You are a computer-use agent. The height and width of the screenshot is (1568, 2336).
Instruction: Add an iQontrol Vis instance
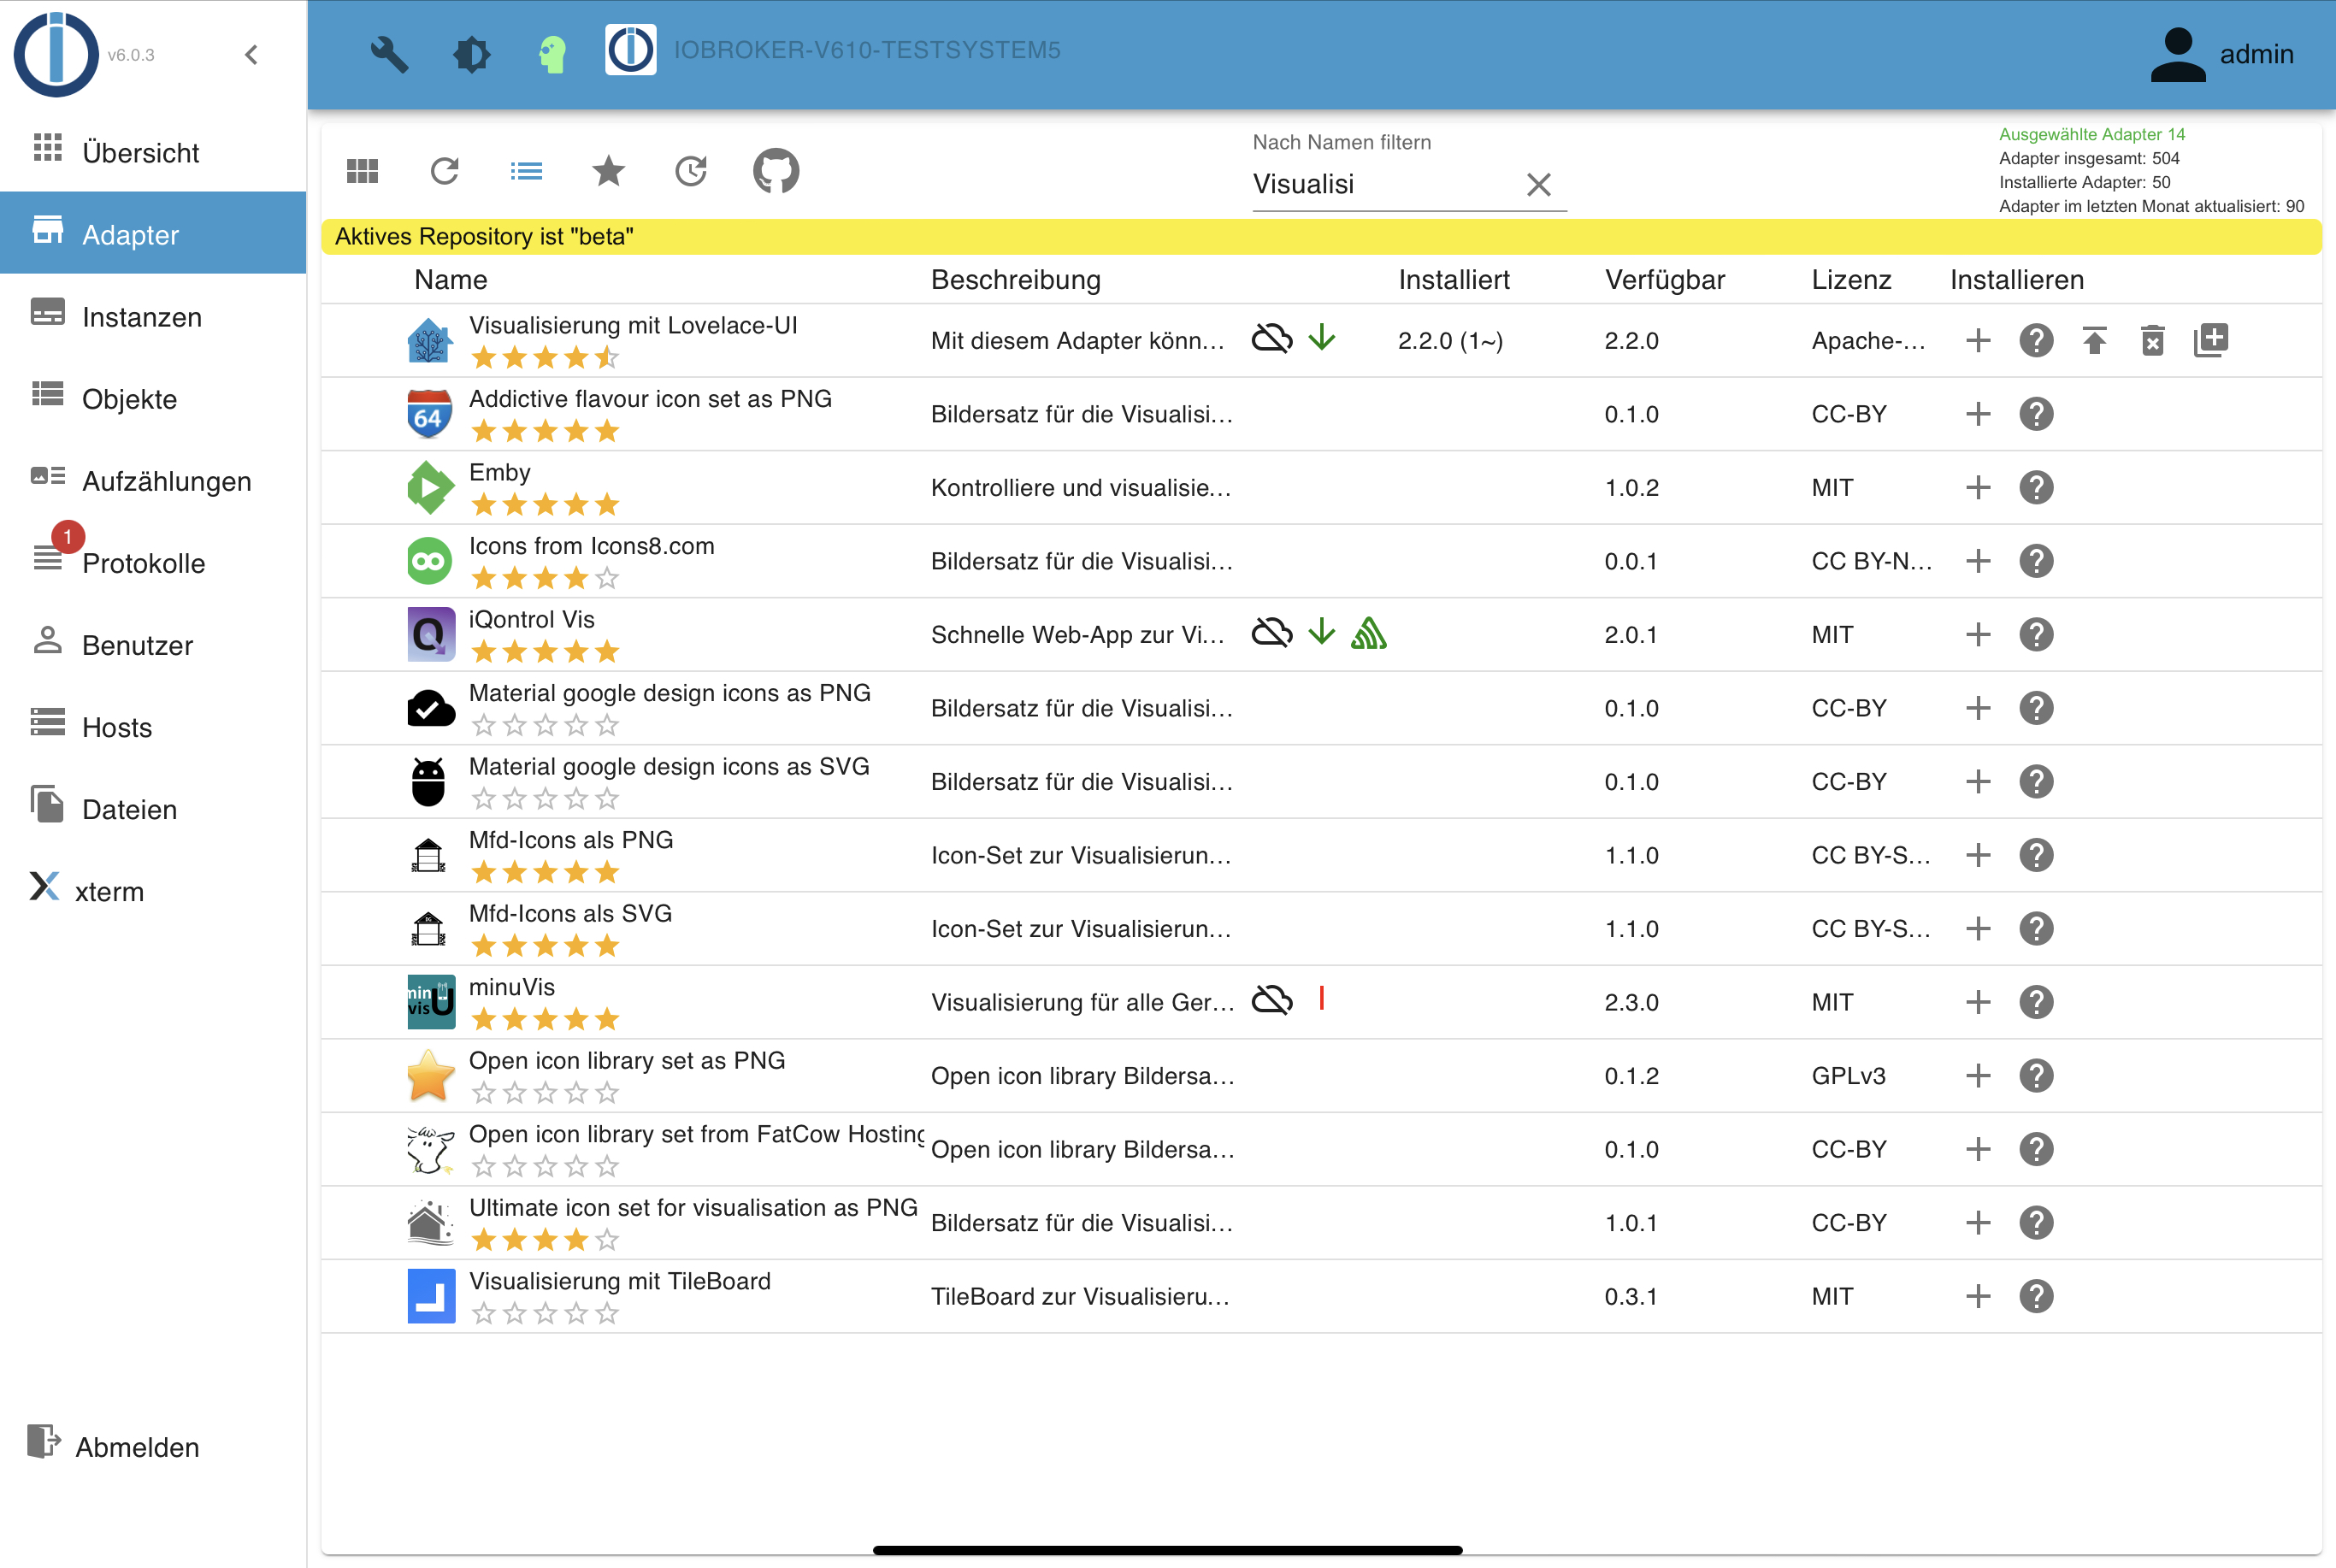(1977, 635)
